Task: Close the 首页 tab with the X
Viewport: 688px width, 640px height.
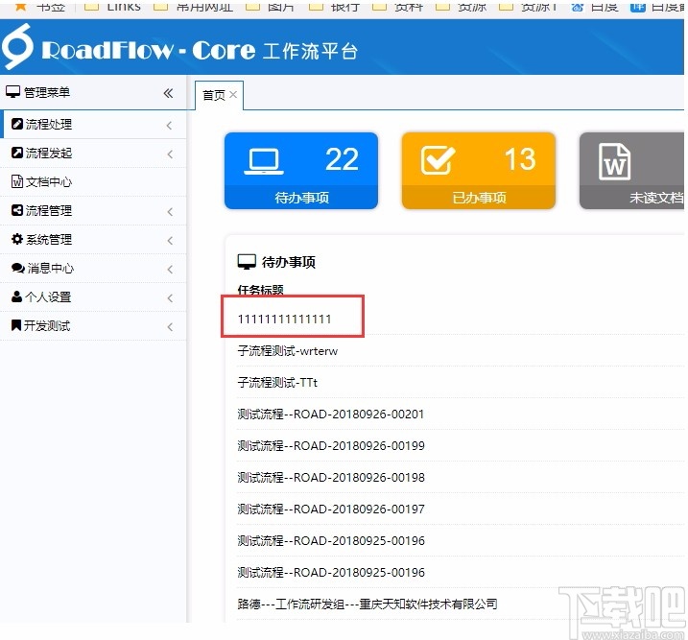Action: [233, 94]
